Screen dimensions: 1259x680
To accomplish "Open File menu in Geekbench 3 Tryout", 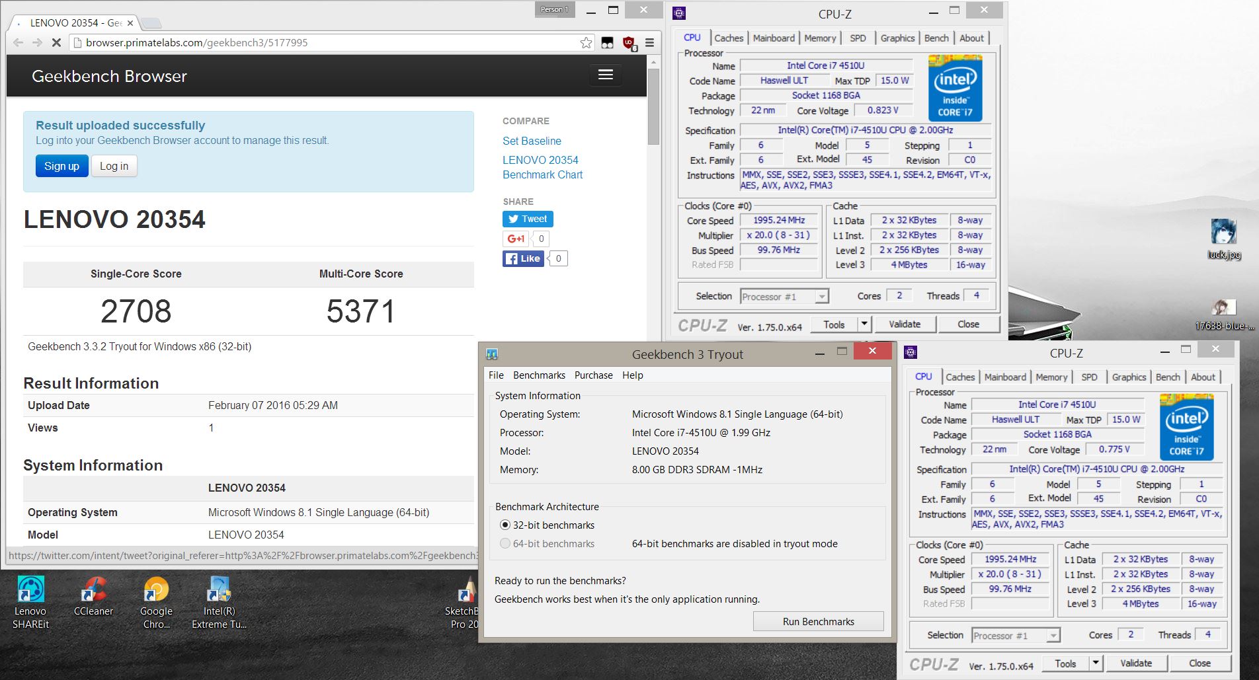I will pos(496,375).
